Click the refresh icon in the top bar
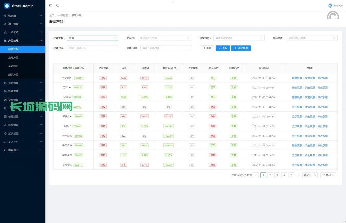This screenshot has width=346, height=223. 58,5
